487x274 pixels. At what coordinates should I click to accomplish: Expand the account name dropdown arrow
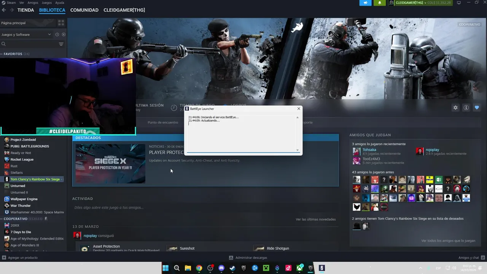click(425, 3)
